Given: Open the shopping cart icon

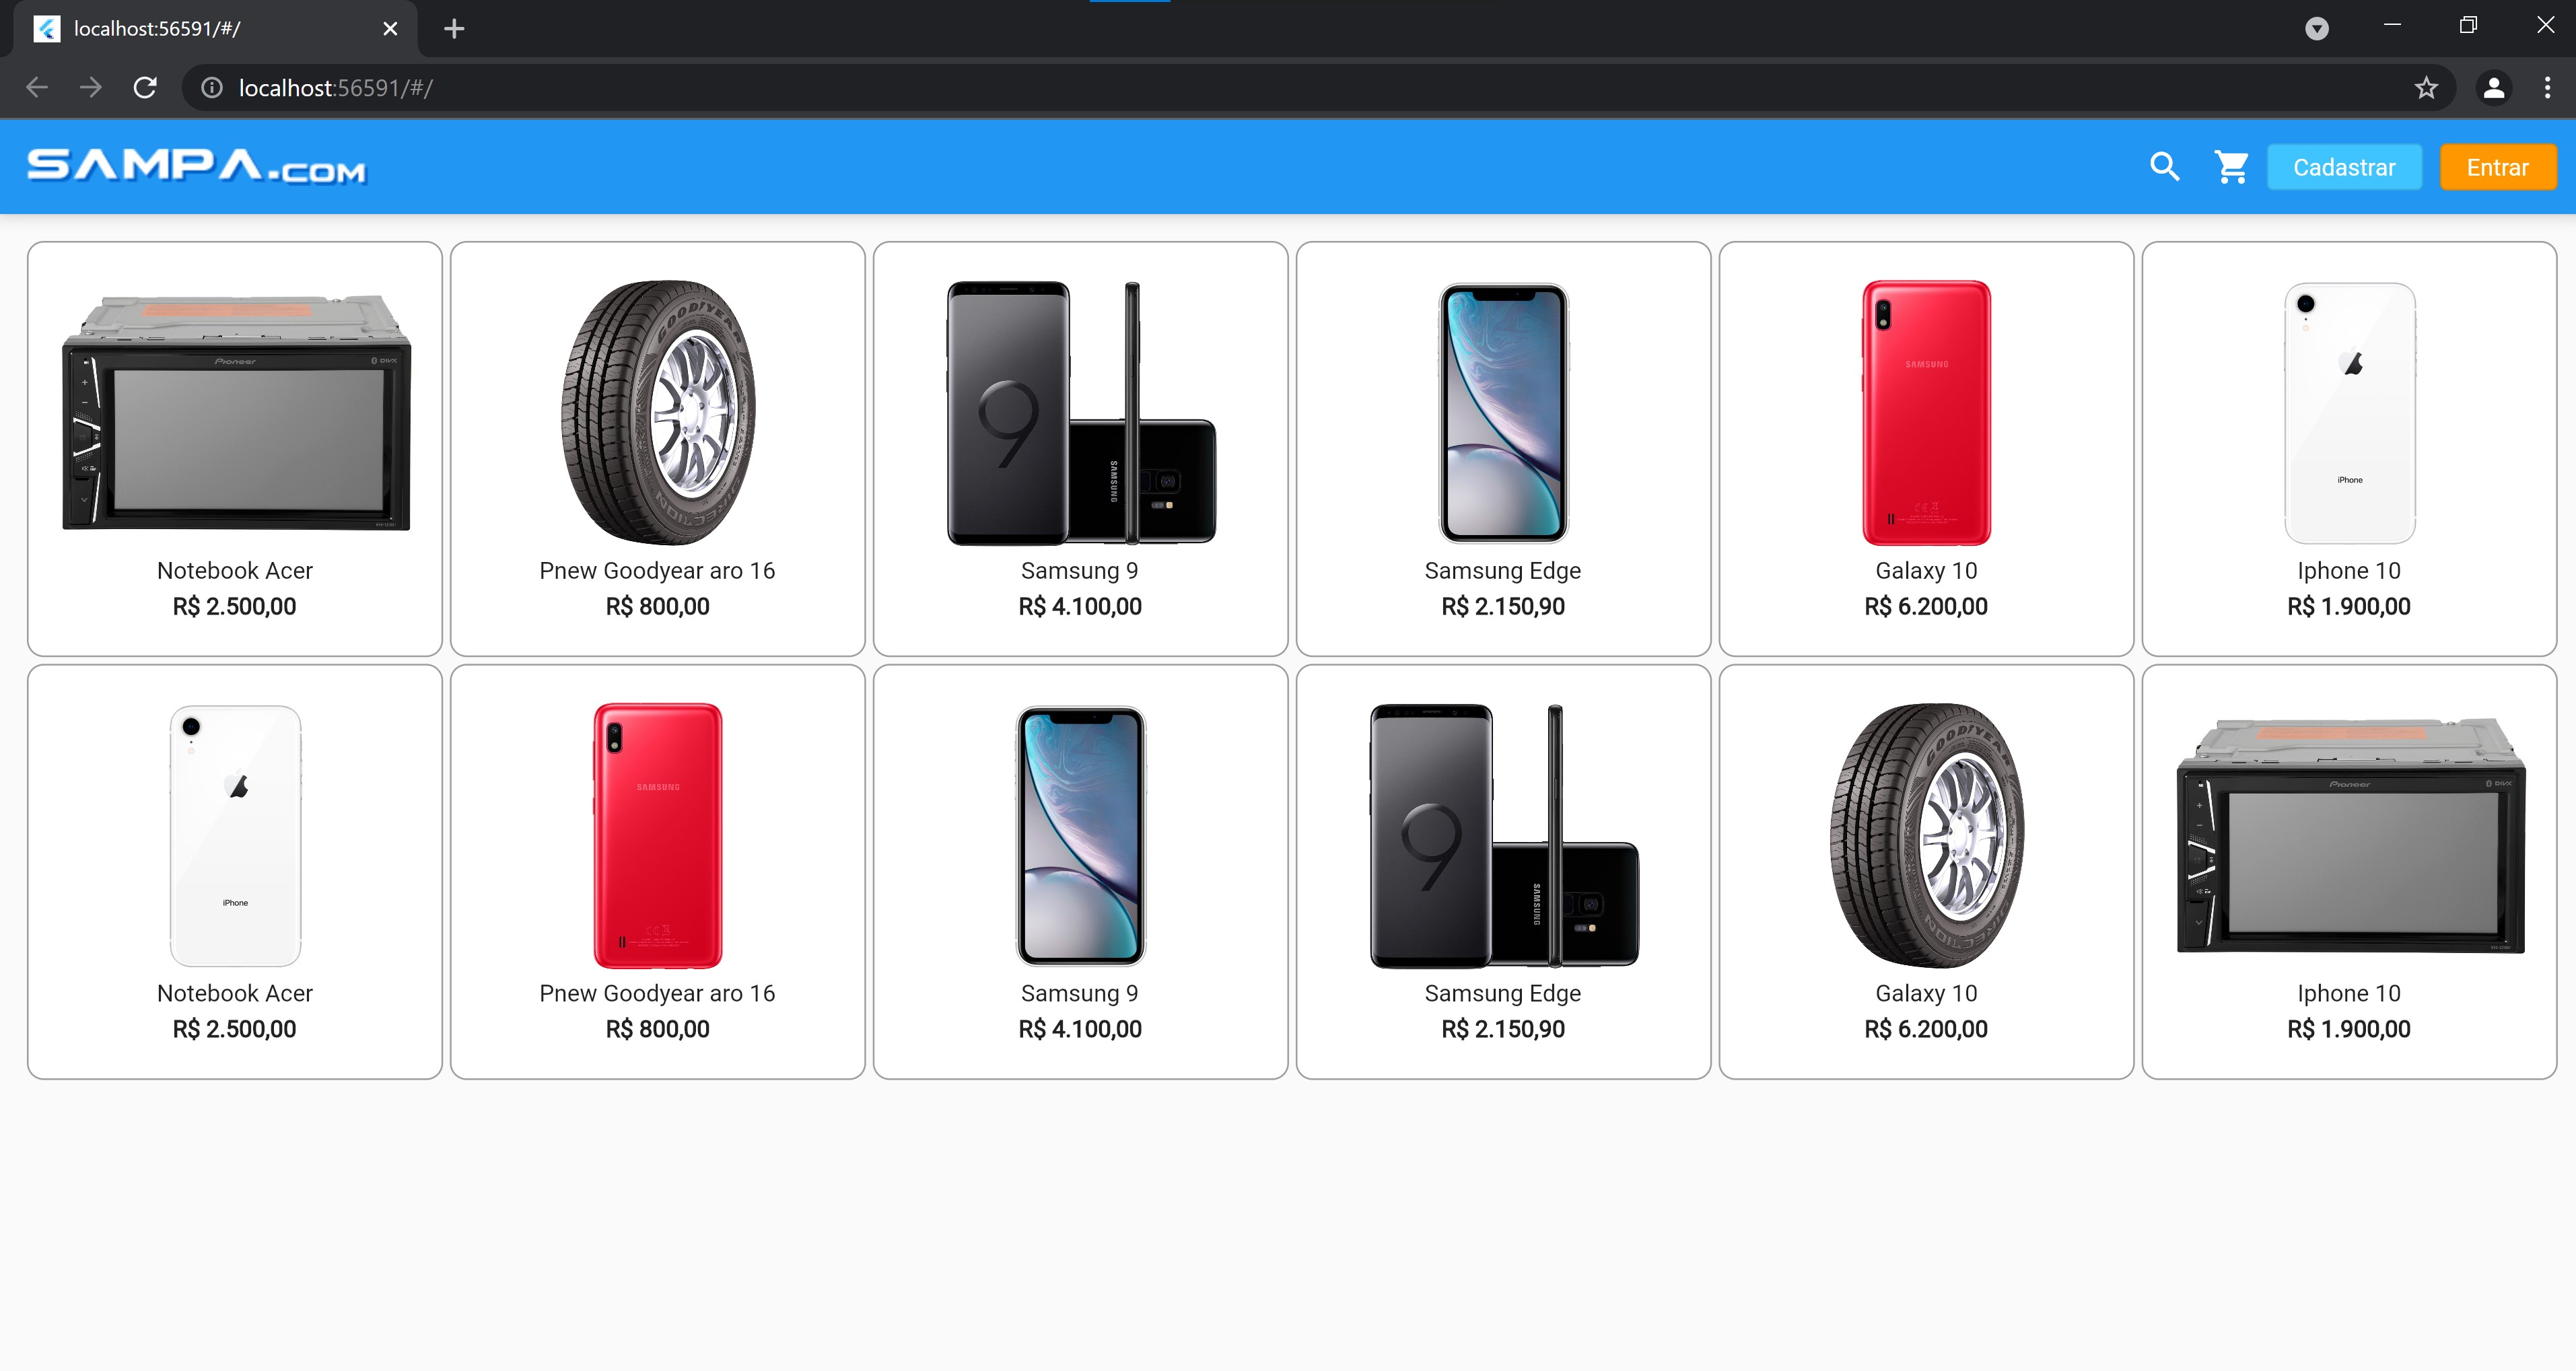Looking at the screenshot, I should point(2231,167).
